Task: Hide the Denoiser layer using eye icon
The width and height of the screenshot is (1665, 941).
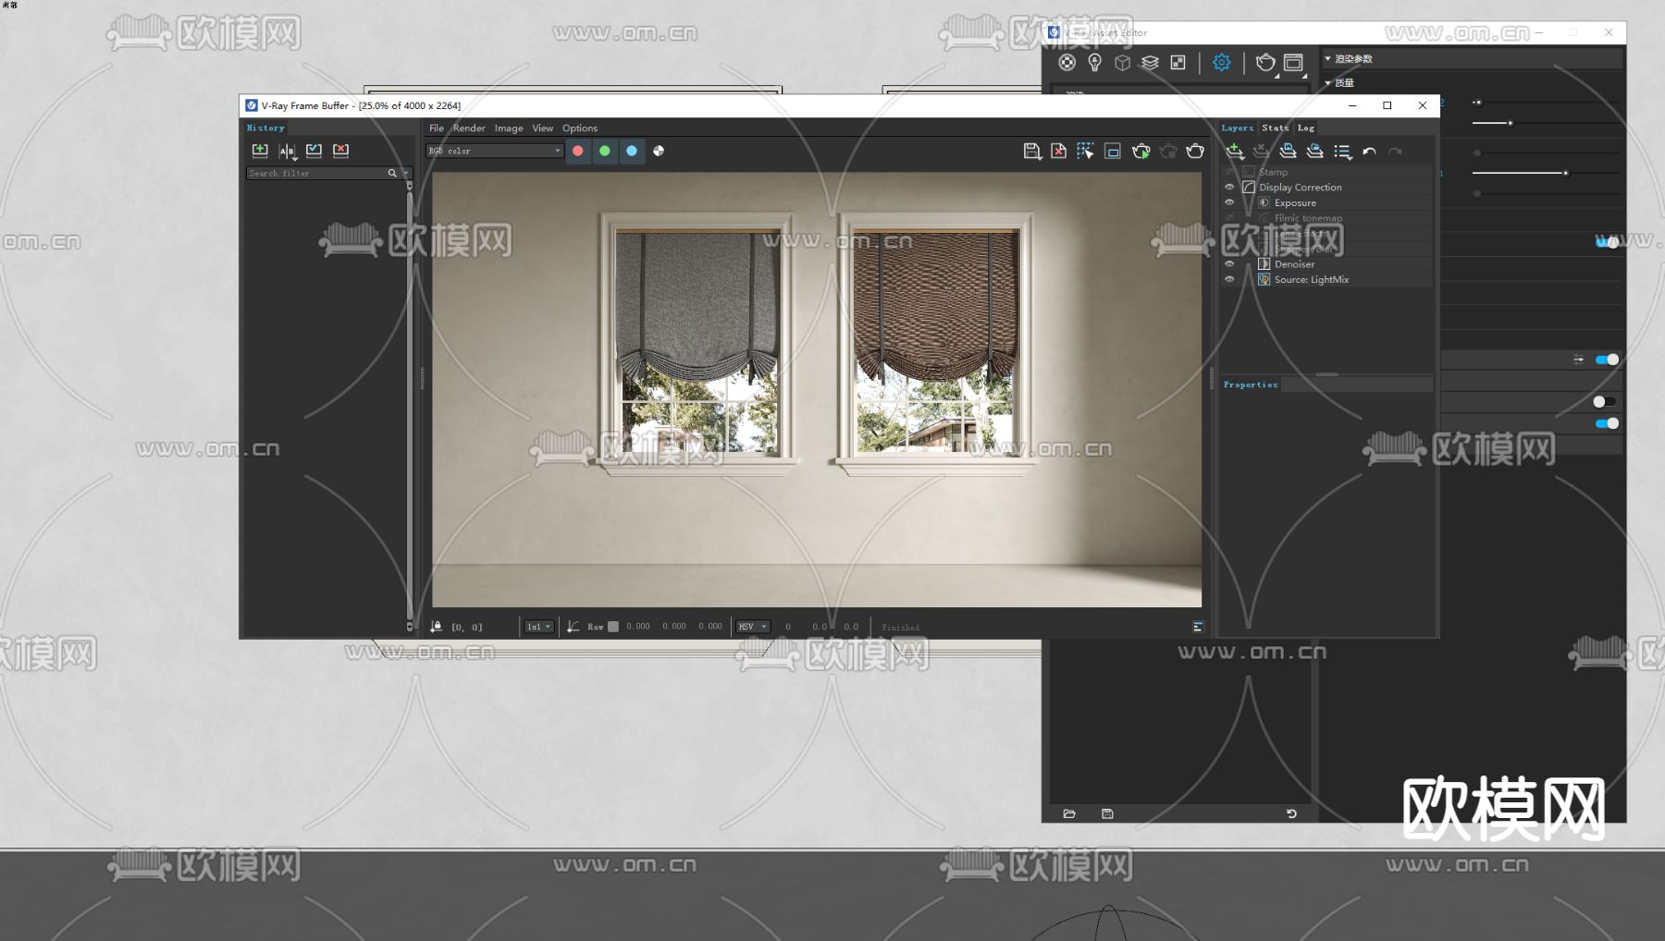Action: 1229,264
